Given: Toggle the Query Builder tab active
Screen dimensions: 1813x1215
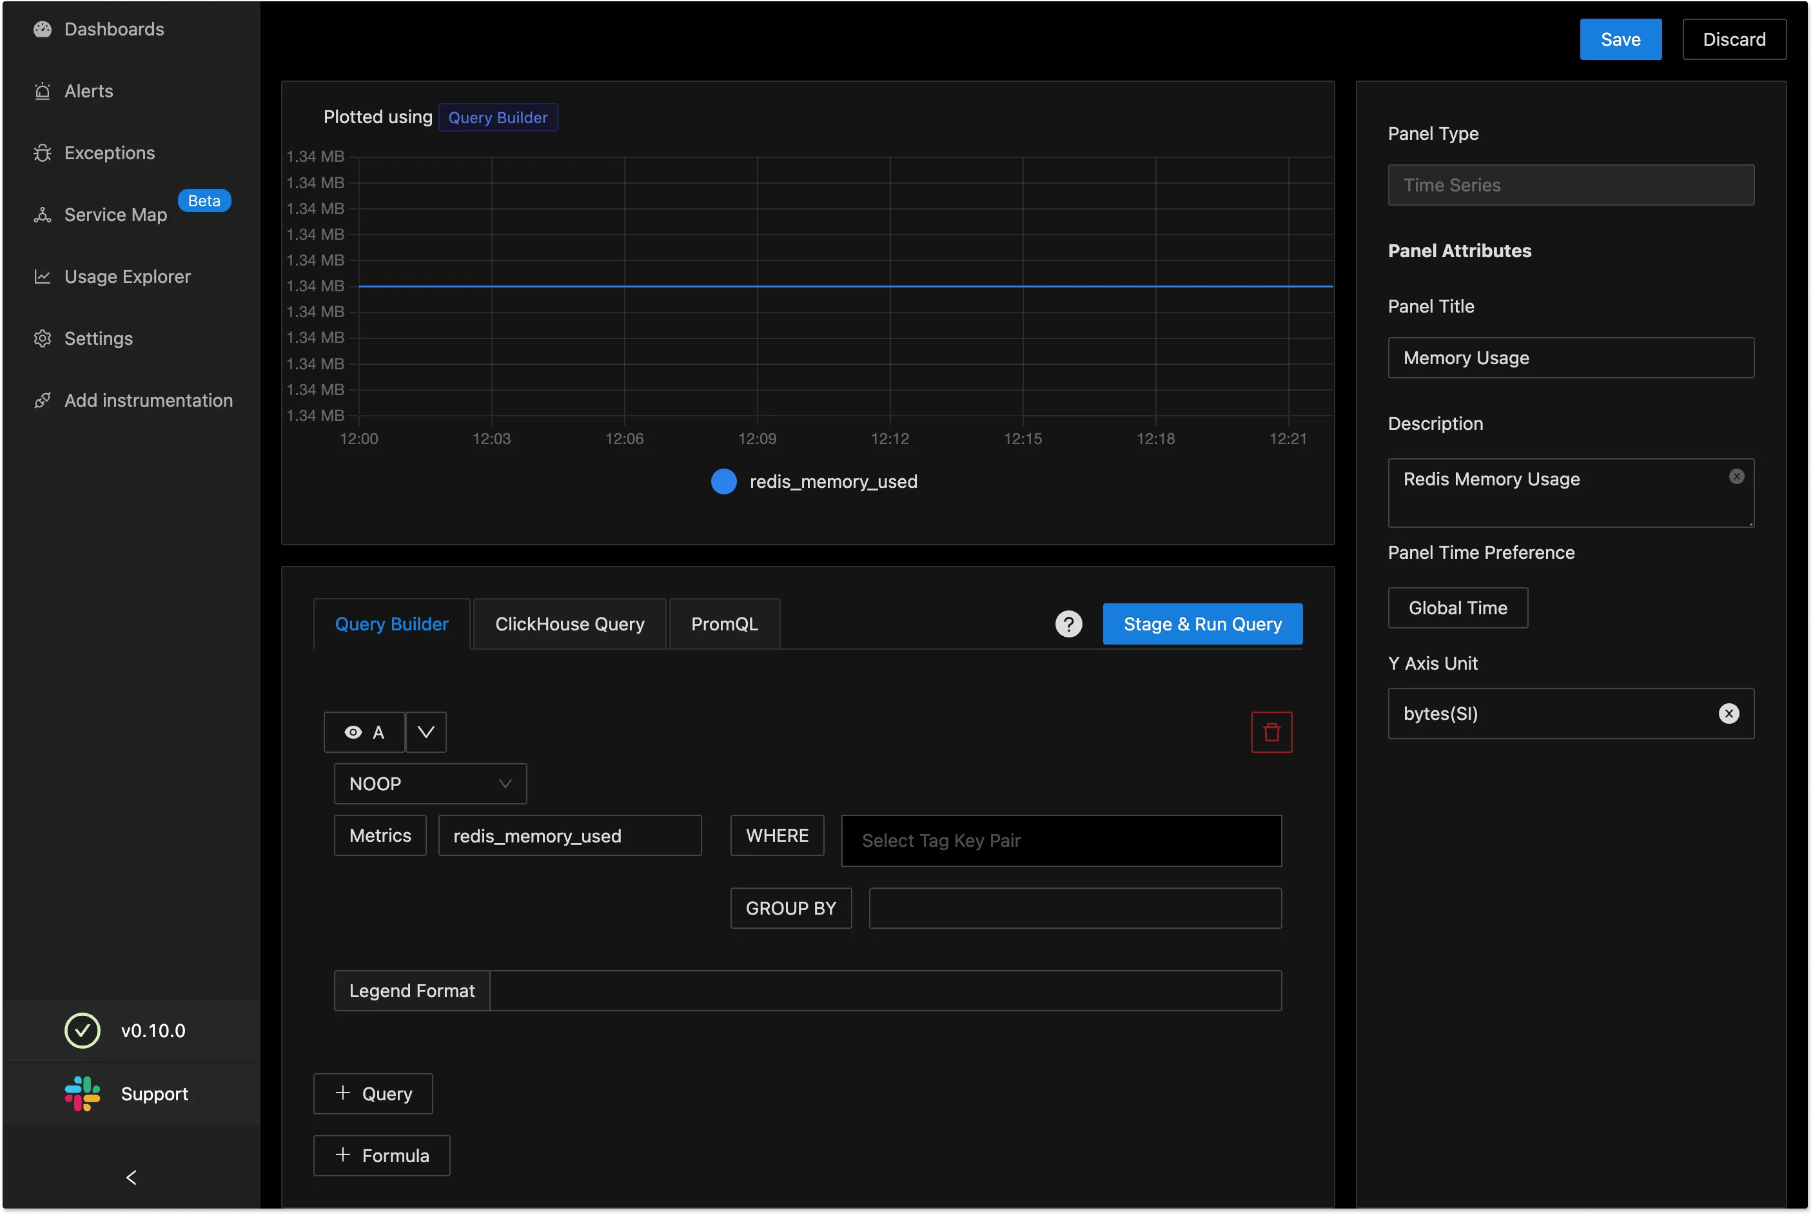Looking at the screenshot, I should coord(392,624).
